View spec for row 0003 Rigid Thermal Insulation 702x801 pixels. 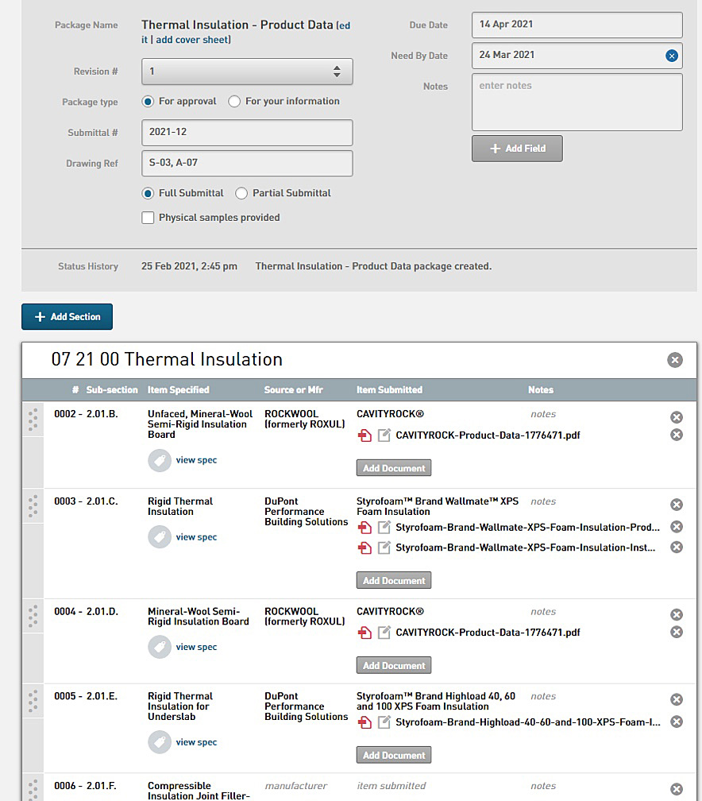pos(197,537)
